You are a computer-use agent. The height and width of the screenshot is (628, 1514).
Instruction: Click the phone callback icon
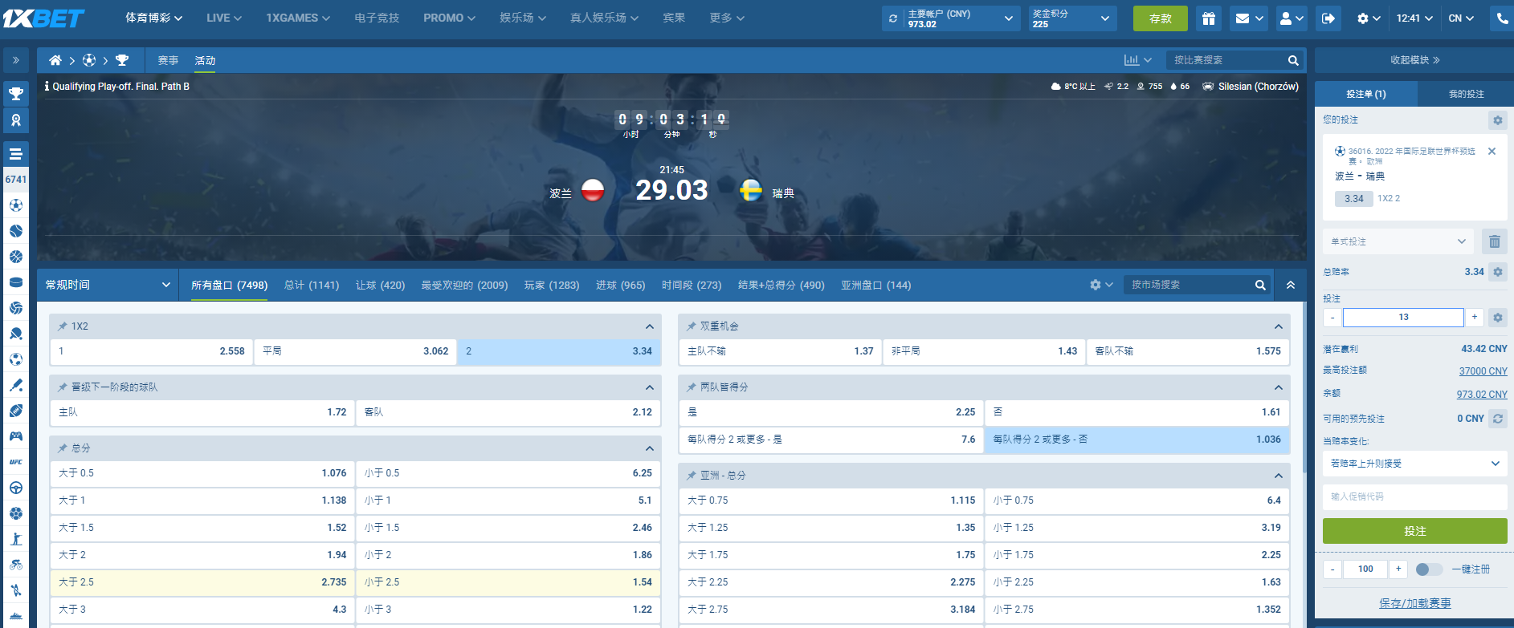click(1501, 18)
